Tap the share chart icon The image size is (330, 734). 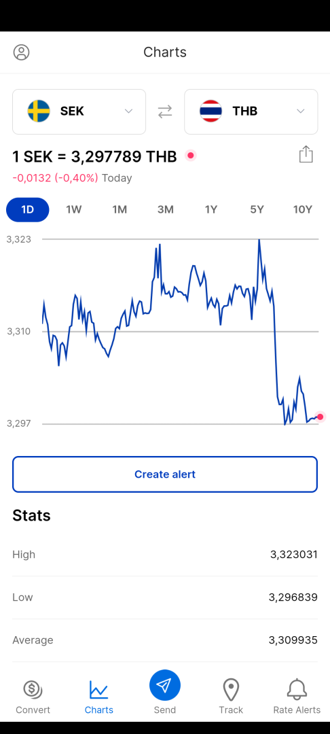pos(306,154)
